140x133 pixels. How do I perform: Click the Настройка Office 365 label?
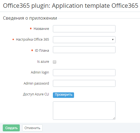coord(33,40)
